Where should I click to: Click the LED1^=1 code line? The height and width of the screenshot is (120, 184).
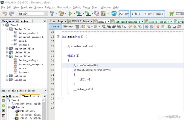tap(85, 79)
